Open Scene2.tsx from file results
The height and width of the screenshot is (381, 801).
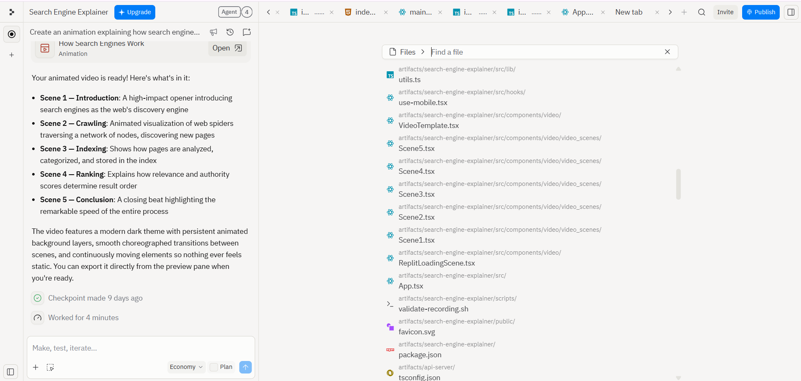tap(530, 212)
